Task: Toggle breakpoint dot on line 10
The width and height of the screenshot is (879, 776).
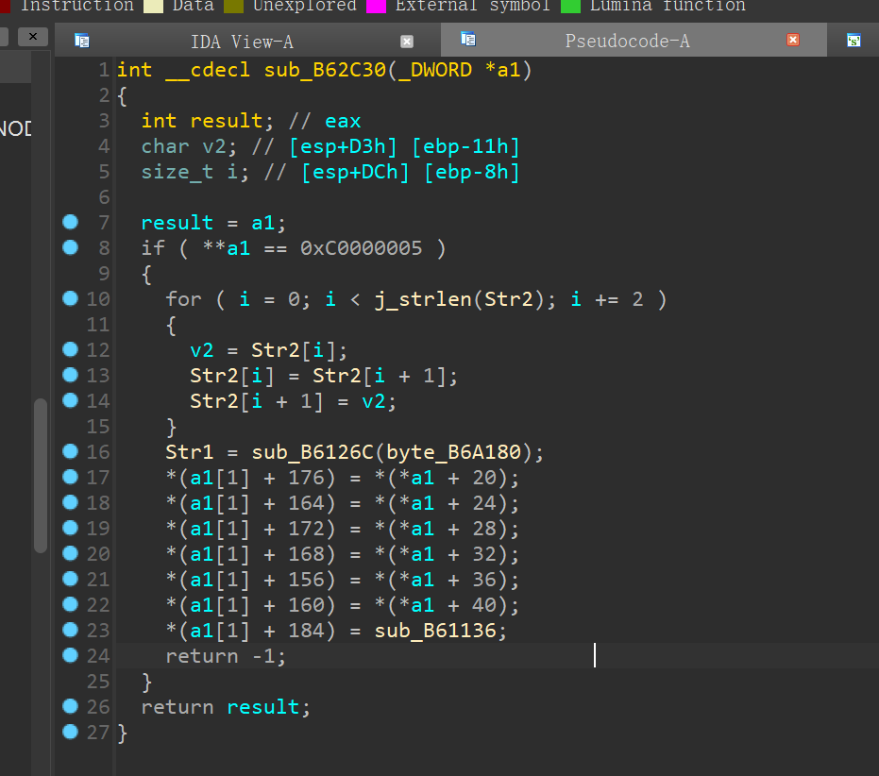Action: (x=70, y=298)
